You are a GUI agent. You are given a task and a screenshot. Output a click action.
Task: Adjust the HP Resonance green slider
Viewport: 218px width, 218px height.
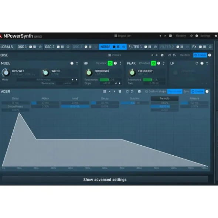pyautogui.click(x=110, y=80)
